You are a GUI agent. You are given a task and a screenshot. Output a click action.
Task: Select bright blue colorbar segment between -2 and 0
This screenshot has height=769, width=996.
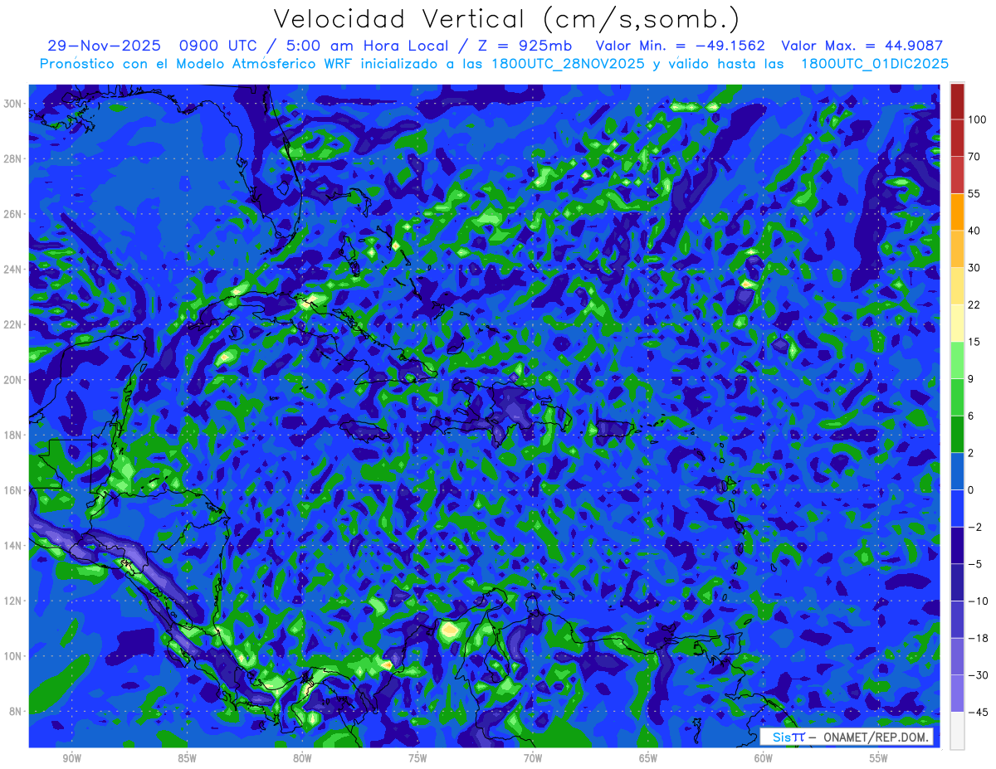957,508
